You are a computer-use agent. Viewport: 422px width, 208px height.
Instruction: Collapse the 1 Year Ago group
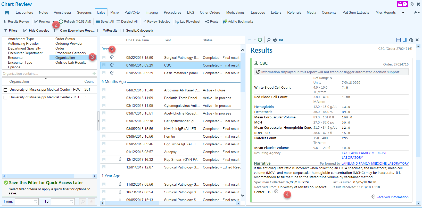pos(111,176)
